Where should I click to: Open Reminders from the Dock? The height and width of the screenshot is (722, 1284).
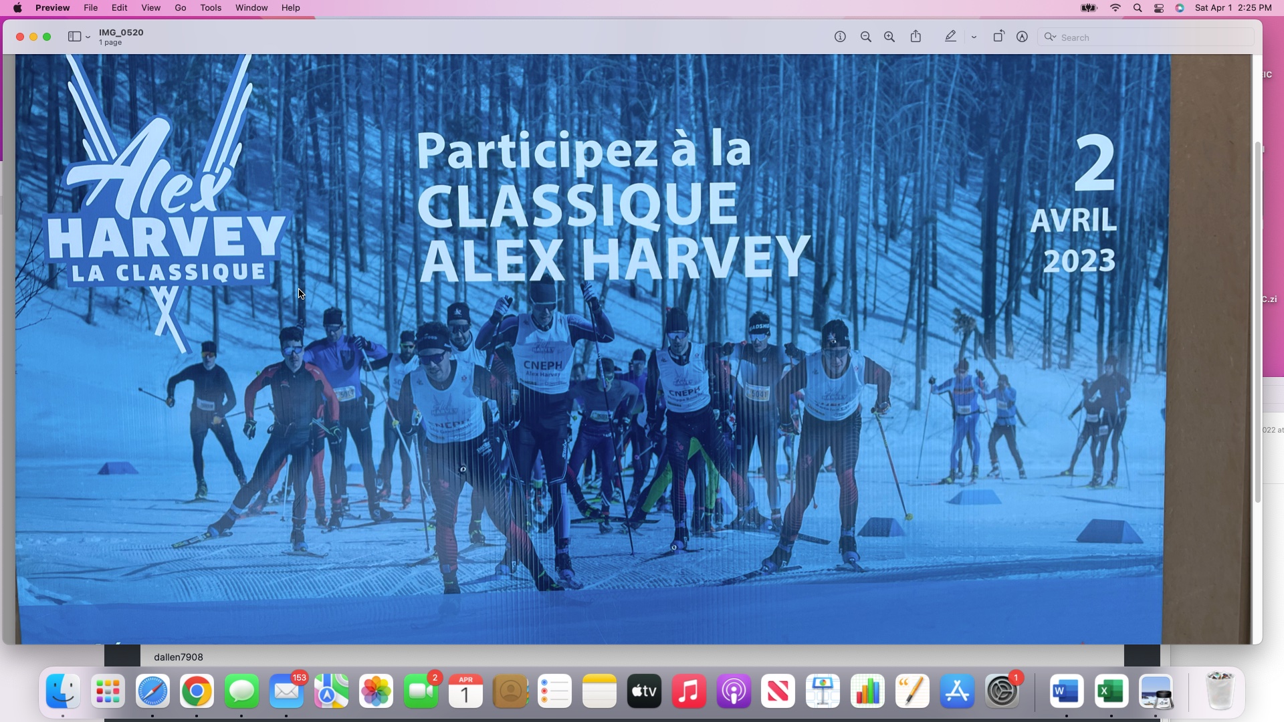pos(555,691)
